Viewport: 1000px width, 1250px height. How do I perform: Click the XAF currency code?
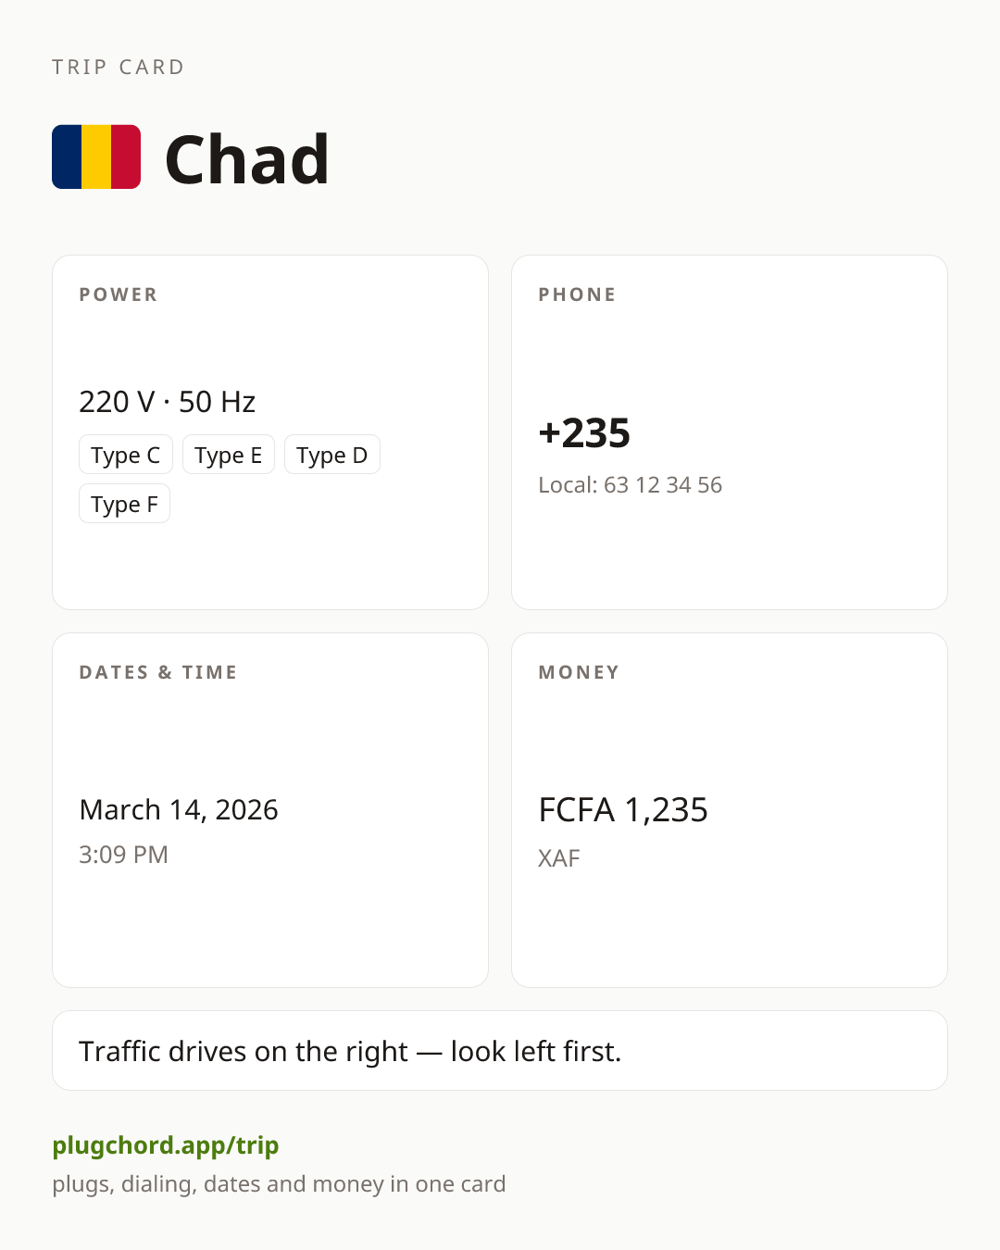pyautogui.click(x=559, y=858)
